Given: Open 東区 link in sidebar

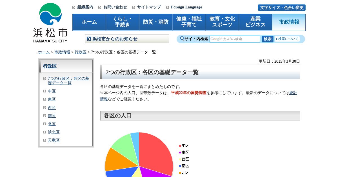Looking at the screenshot, I should [52, 99].
